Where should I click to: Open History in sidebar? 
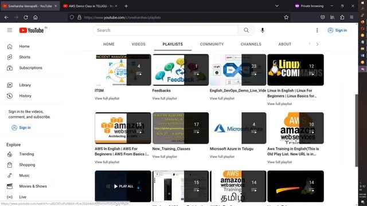point(25,96)
